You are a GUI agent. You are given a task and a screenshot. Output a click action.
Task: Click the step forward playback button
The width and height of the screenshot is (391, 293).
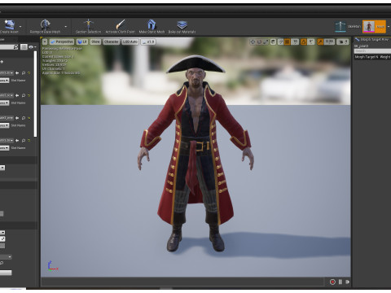(347, 282)
